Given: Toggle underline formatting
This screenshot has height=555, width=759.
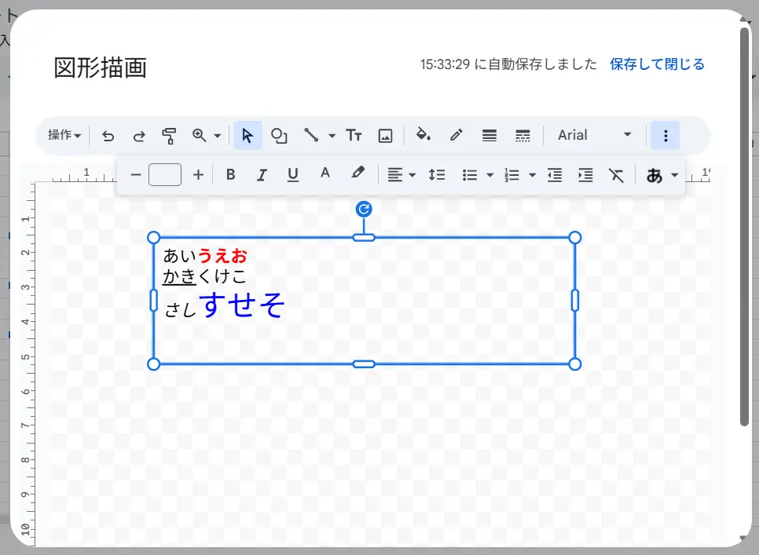Looking at the screenshot, I should 293,175.
